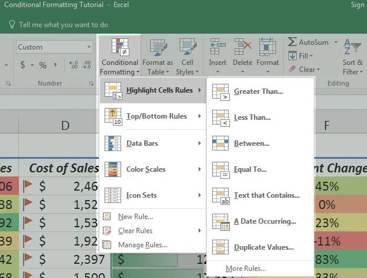The image size is (367, 278).
Task: Open Top/Bottom Rules submenu
Action: click(x=153, y=116)
